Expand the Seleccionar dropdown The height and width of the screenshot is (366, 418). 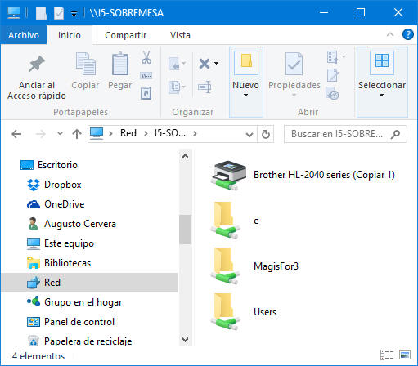[382, 95]
